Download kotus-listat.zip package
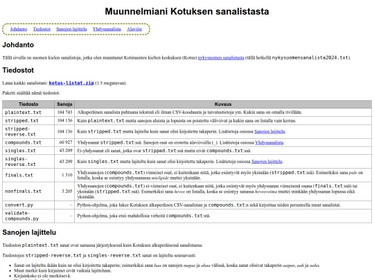This screenshot has height=280, width=374. pos(71,83)
